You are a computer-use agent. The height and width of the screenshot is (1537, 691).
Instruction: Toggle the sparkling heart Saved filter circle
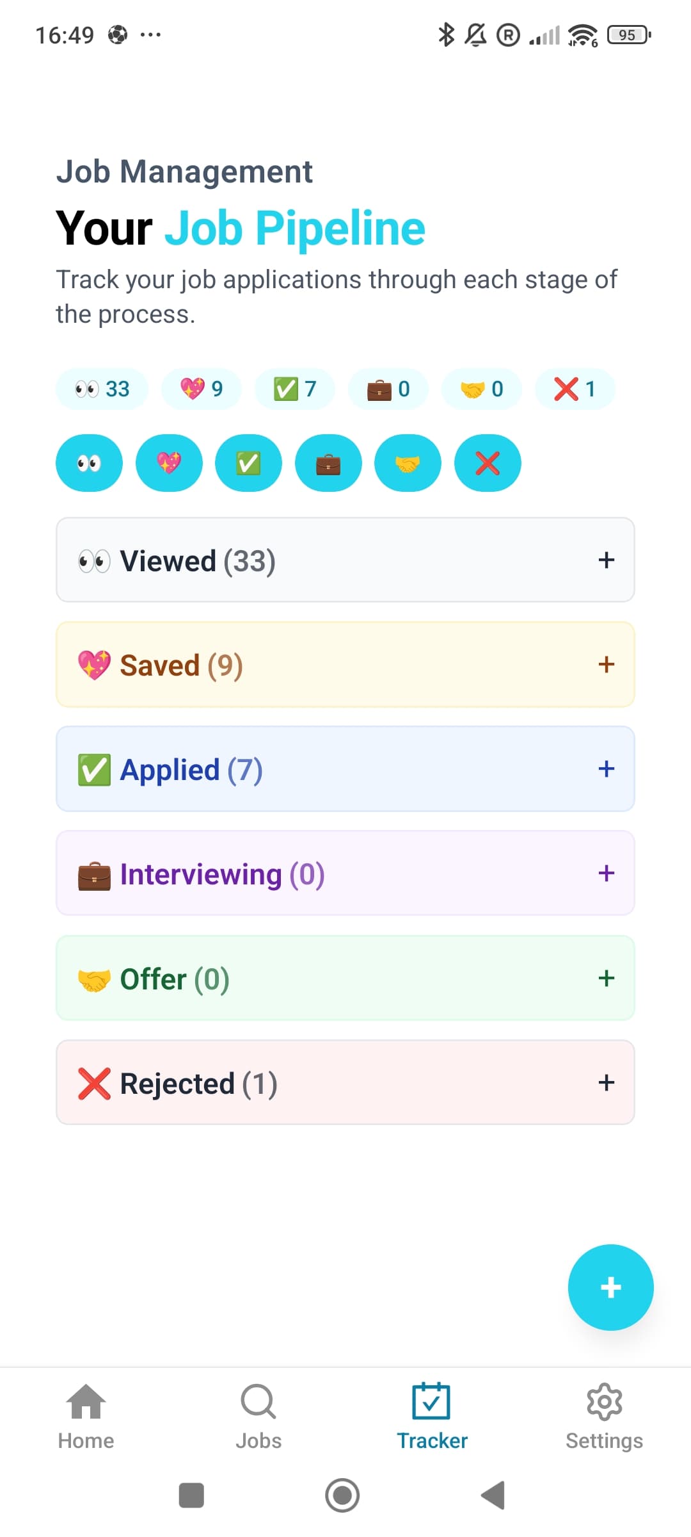[x=169, y=463]
